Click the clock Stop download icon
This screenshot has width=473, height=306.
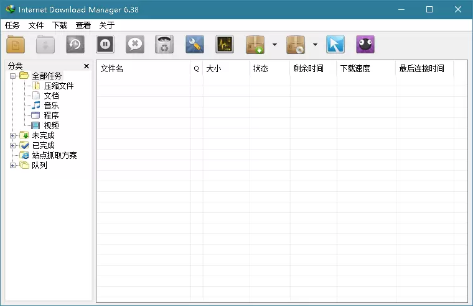click(x=75, y=45)
